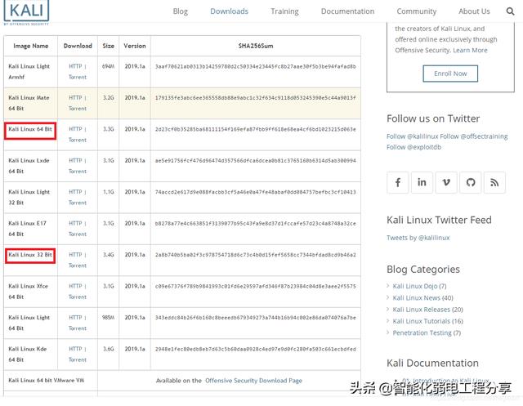Screen dimensions: 523x406
Task: Get Kali Linux Light 64 Bit Torrent
Action: coord(78,328)
